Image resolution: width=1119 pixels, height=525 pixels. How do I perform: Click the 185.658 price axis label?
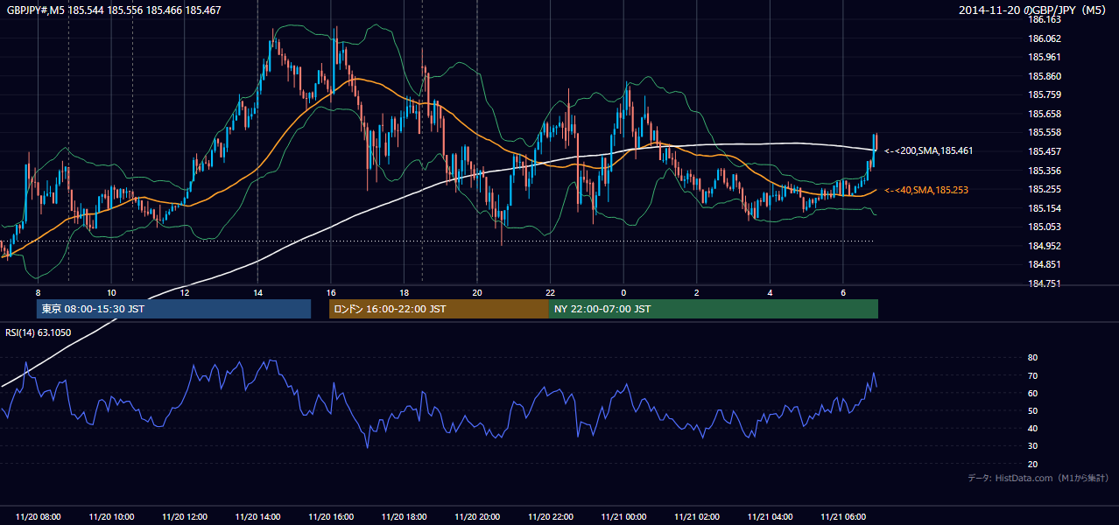1044,114
